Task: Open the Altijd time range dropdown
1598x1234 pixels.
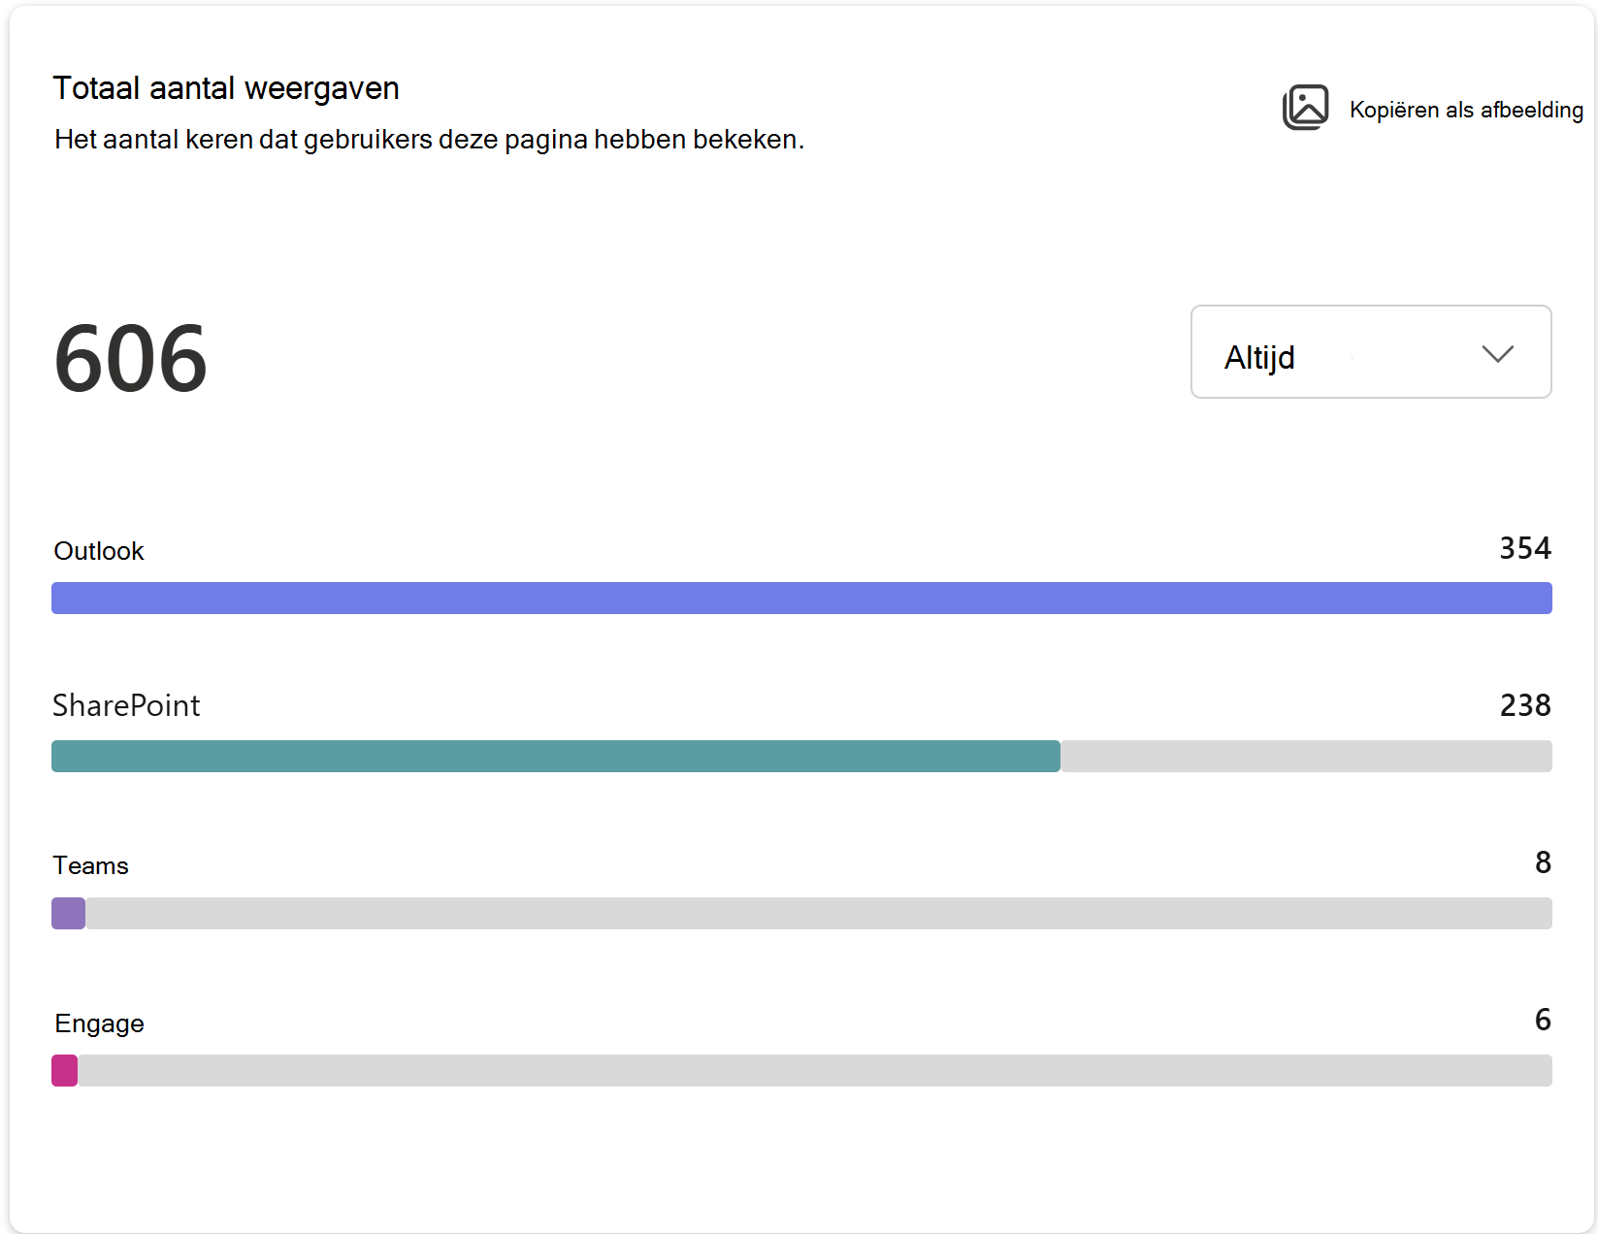Action: click(x=1371, y=352)
